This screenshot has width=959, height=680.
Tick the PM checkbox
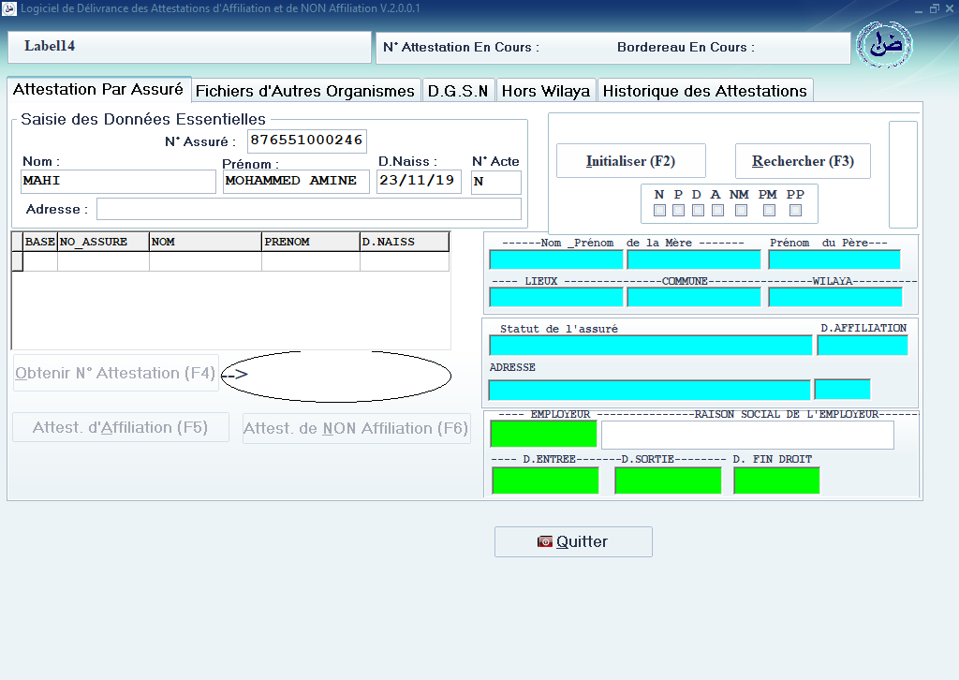point(770,211)
